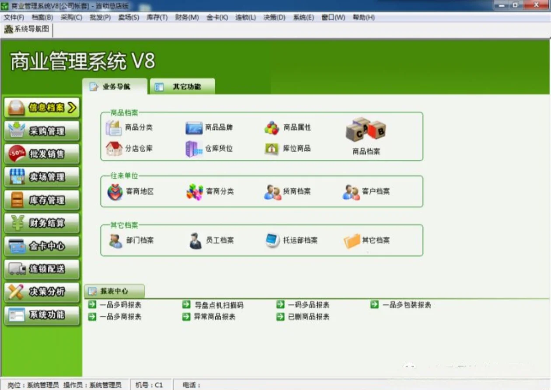The height and width of the screenshot is (390, 551).
Task: Click the 报表中心 tab
Action: 114,291
